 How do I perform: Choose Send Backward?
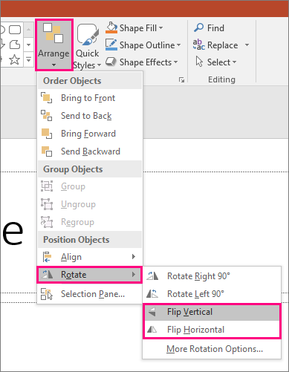coord(90,151)
